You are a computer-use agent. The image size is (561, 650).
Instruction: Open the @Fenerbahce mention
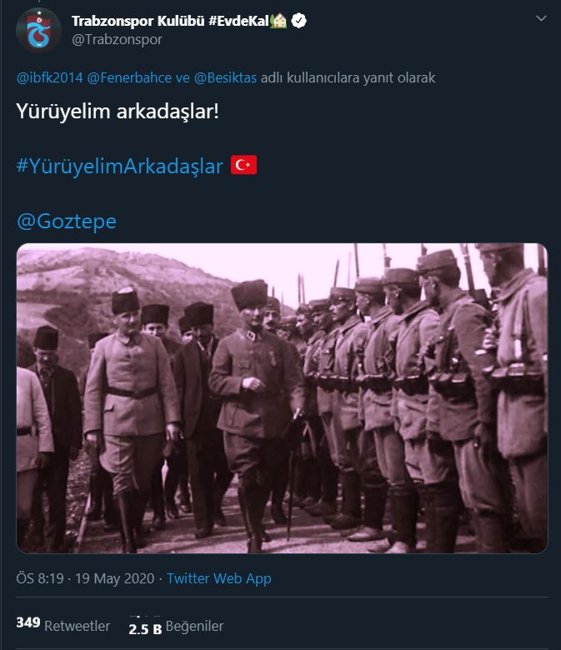129,78
